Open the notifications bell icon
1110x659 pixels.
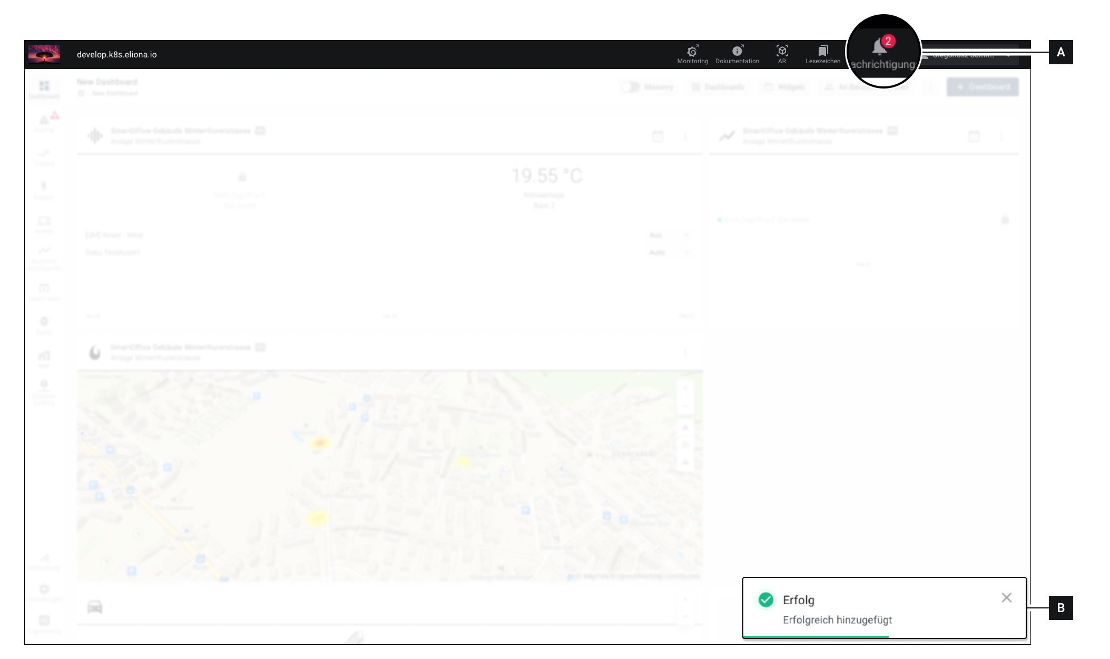(879, 47)
